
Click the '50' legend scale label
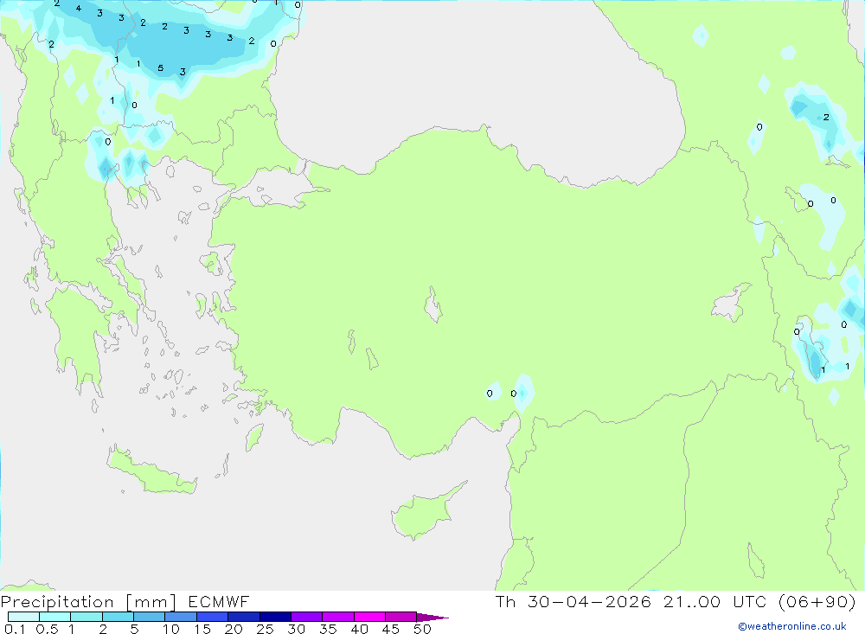point(422,629)
